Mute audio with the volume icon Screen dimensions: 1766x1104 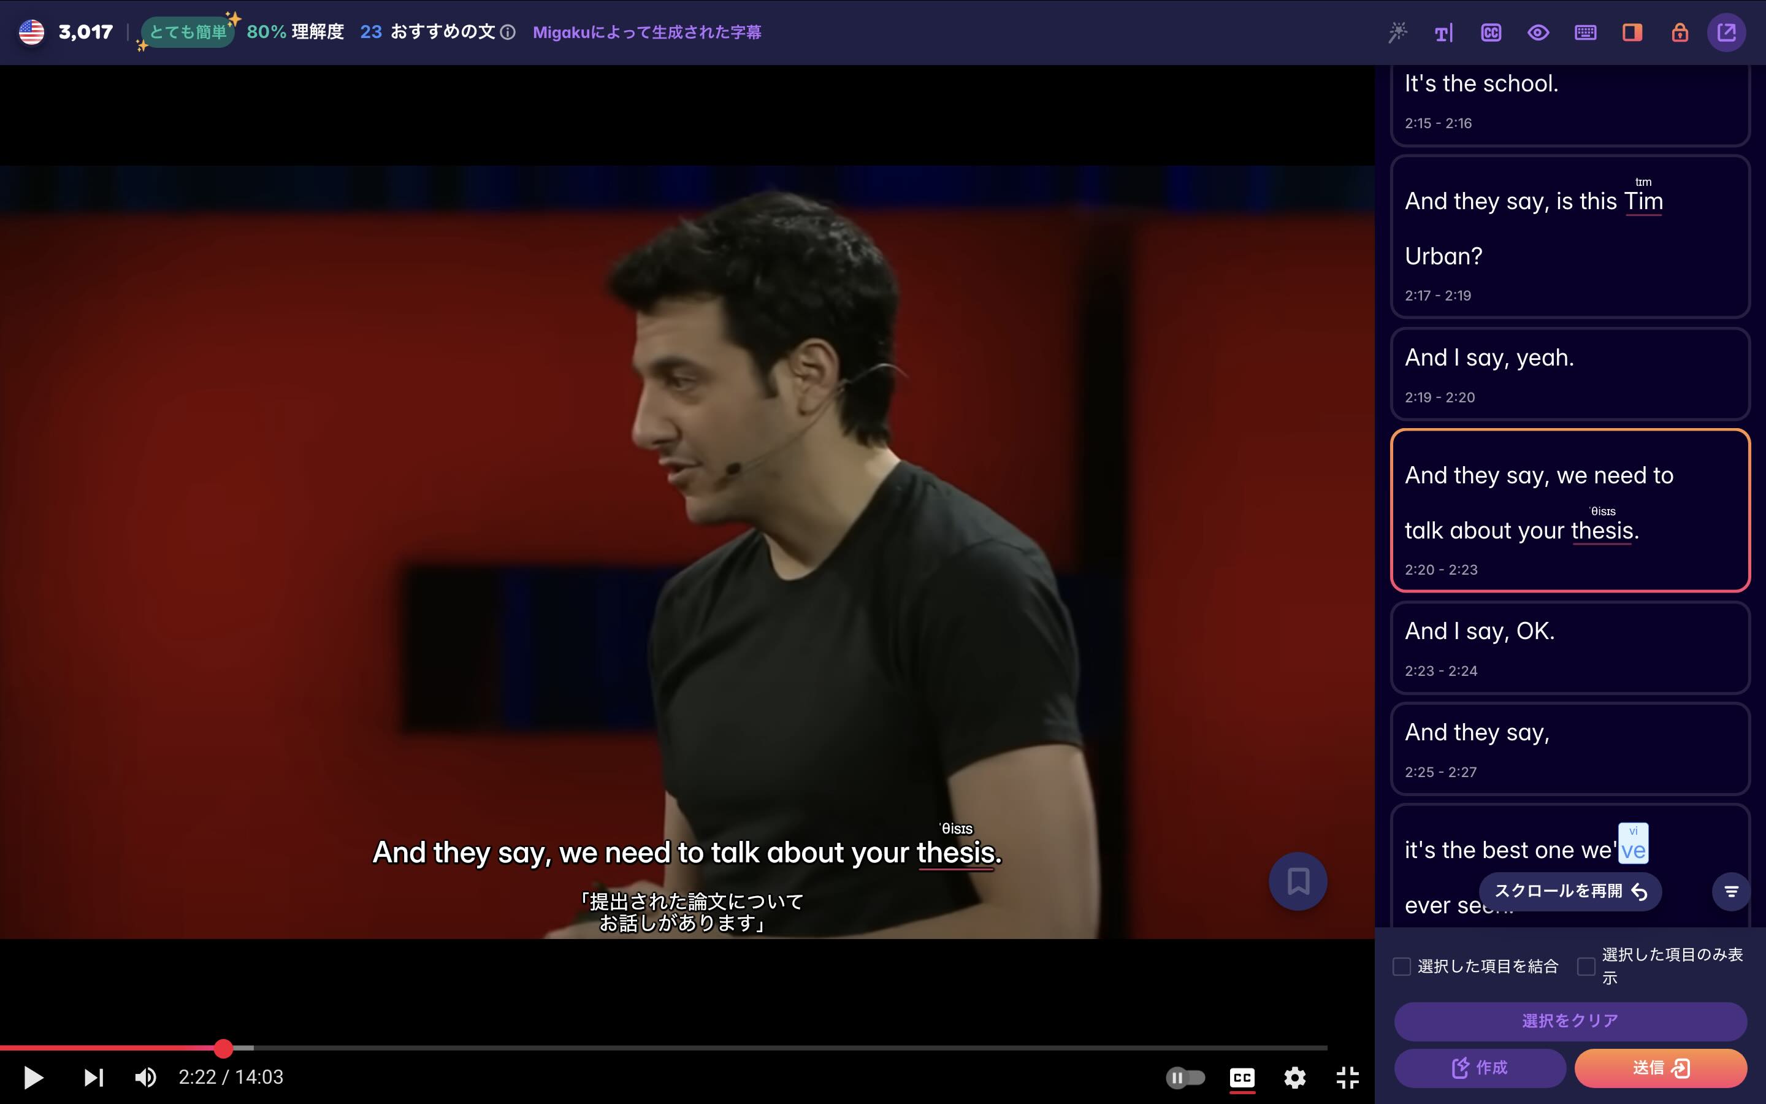146,1076
